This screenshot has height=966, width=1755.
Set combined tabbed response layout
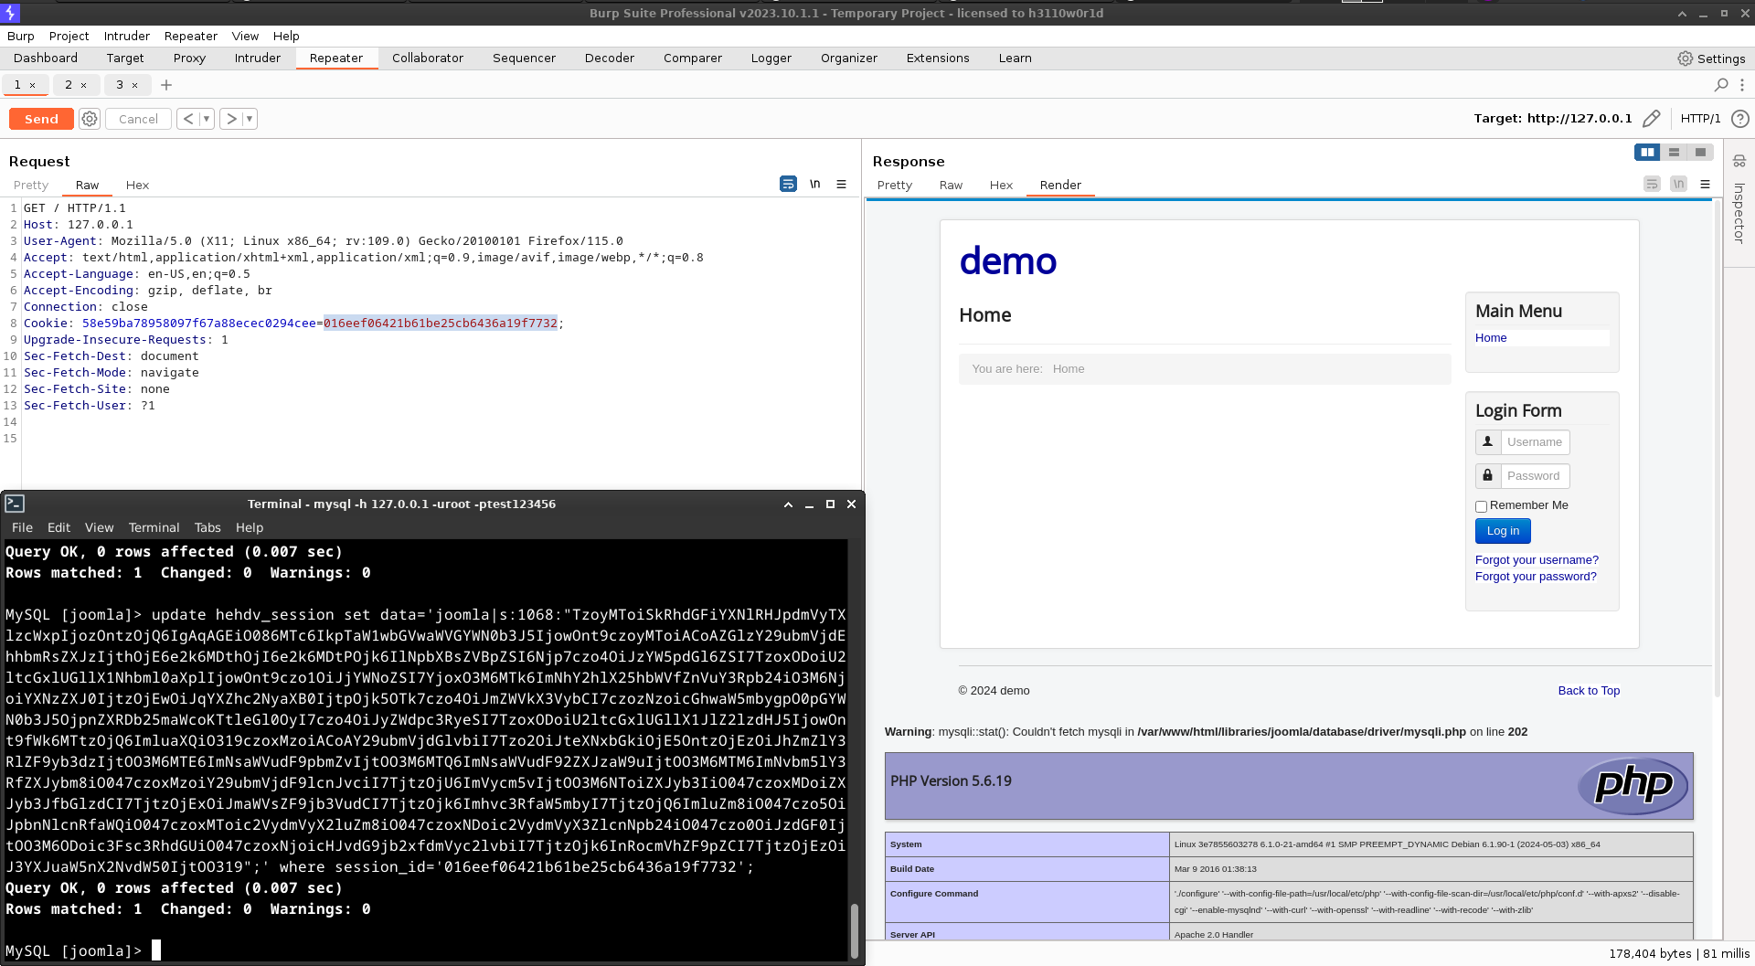(1700, 153)
